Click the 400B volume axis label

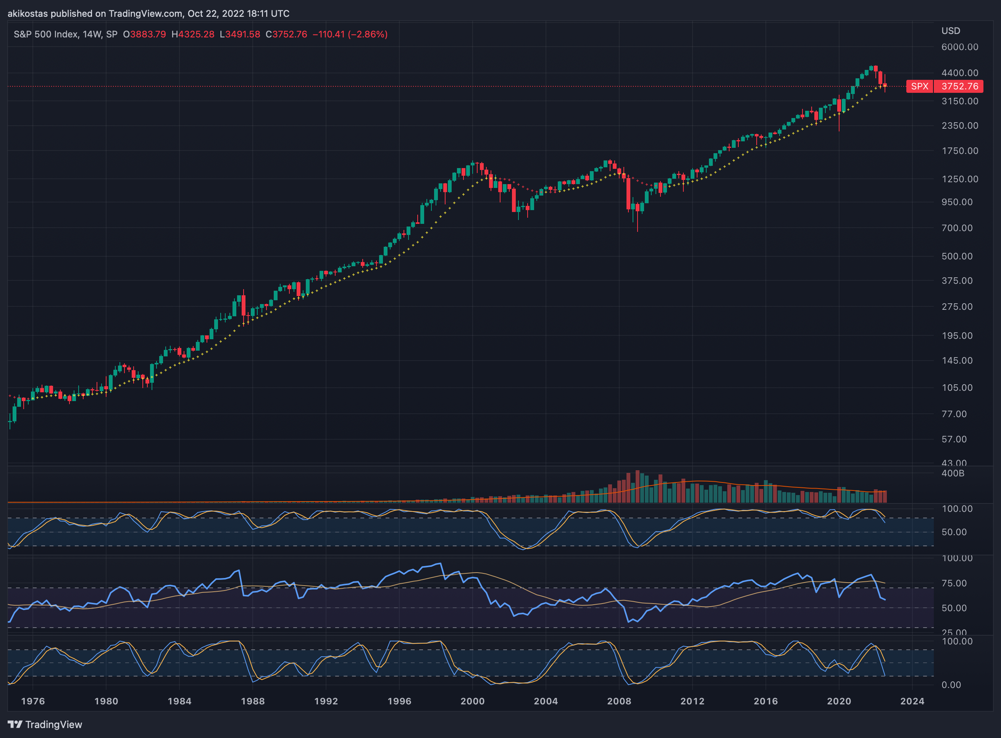(x=953, y=474)
